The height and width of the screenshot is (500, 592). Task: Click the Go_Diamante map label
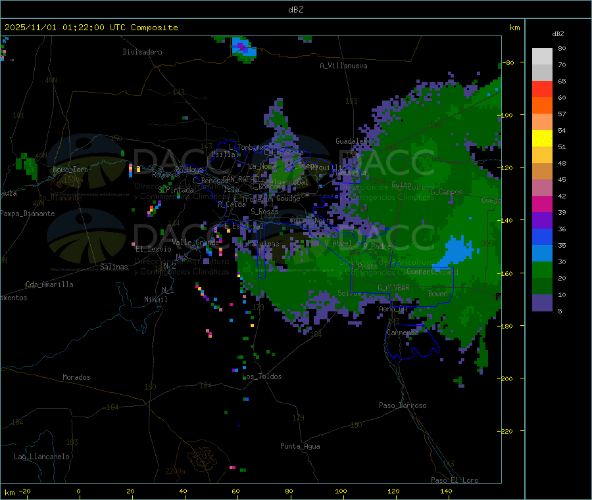click(x=60, y=198)
